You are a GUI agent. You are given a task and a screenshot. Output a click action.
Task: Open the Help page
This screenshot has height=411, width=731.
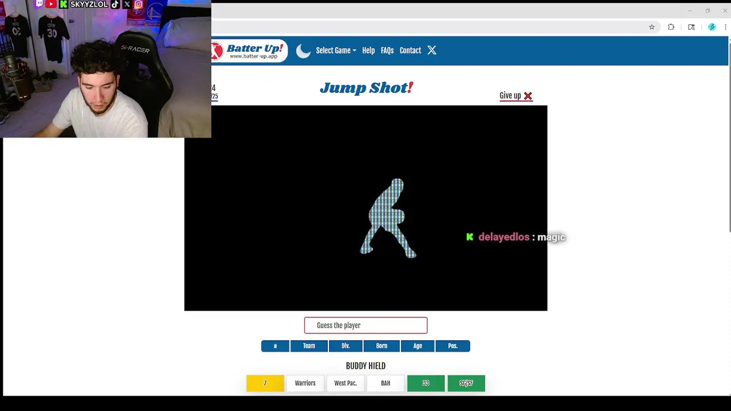[368, 50]
